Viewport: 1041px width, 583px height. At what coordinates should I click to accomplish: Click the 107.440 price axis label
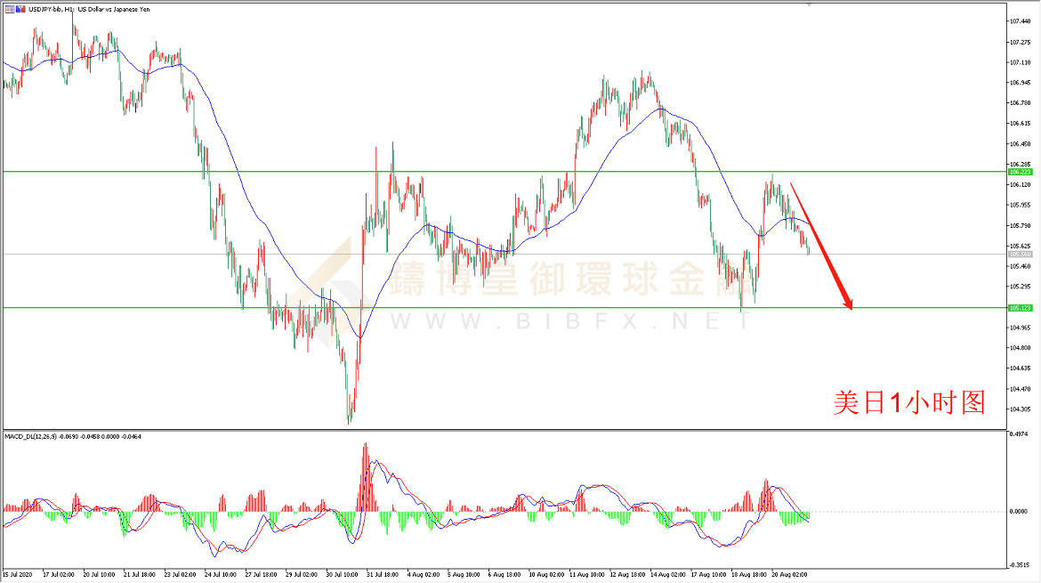(x=1020, y=21)
